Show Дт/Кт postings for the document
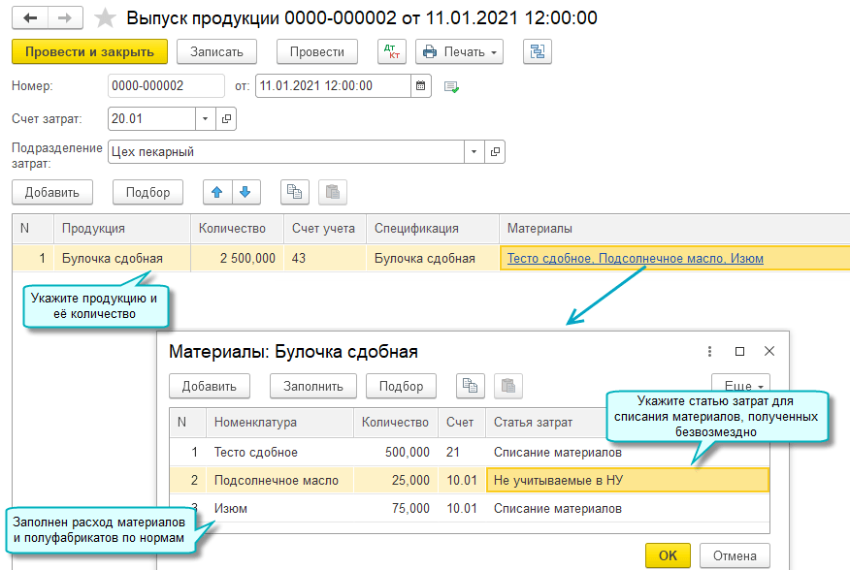This screenshot has height=570, width=850. point(392,52)
